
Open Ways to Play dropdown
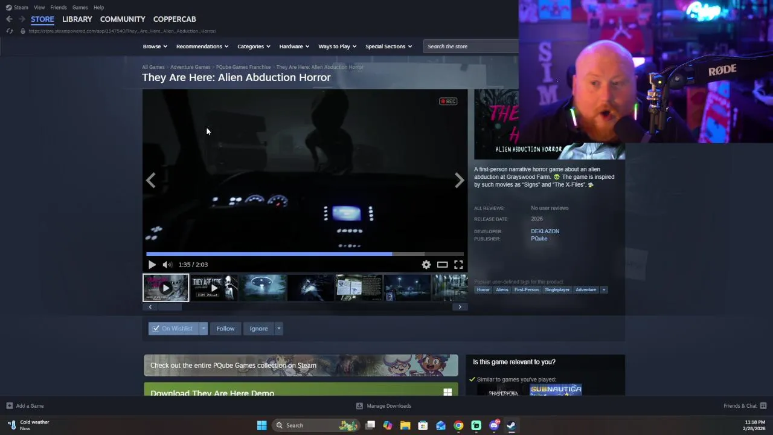338,47
